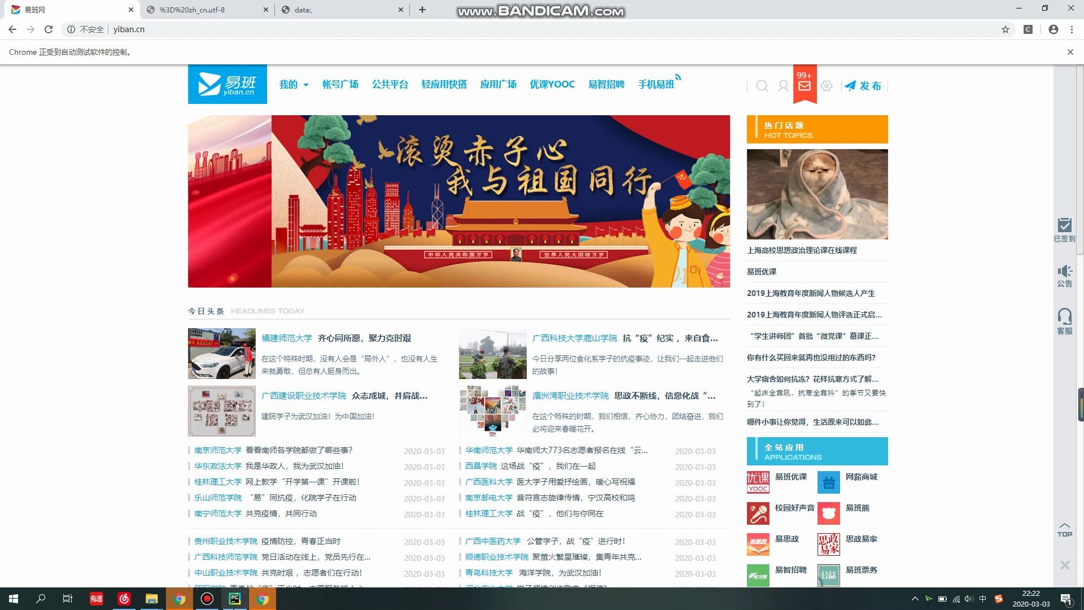Click the TOP back-to-top icon
1084x610 pixels.
(1064, 529)
